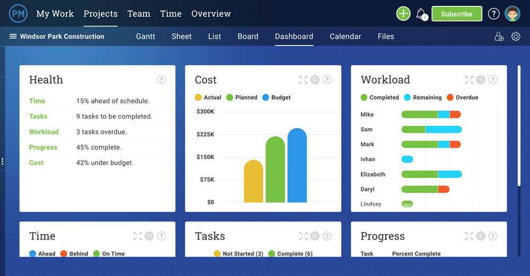Click the yellow Actual cost bar
530x276 pixels.
(253, 181)
